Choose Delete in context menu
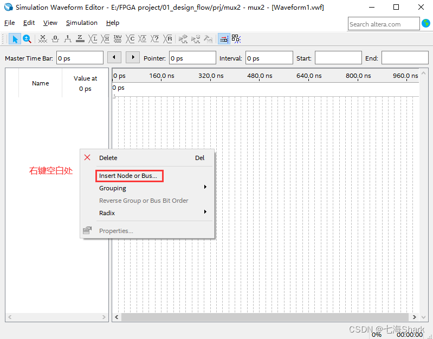 coord(147,158)
